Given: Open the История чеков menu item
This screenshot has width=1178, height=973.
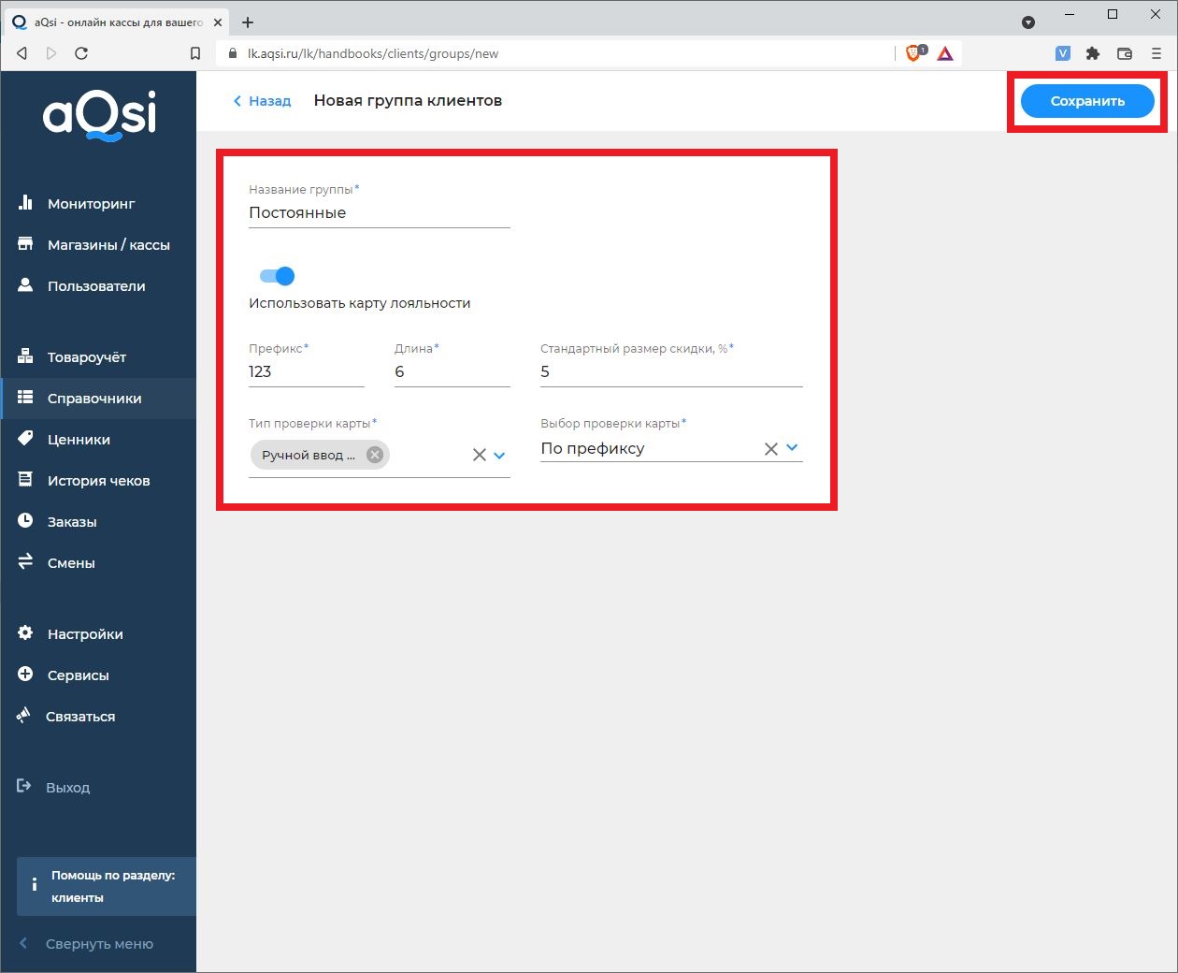Looking at the screenshot, I should tap(98, 480).
